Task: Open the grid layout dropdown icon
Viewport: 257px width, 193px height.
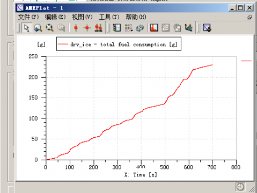Action: [x=129, y=28]
